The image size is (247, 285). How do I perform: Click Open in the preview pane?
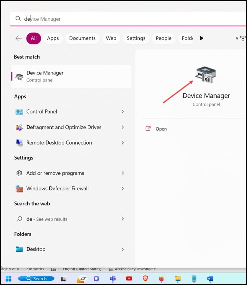pyautogui.click(x=161, y=129)
